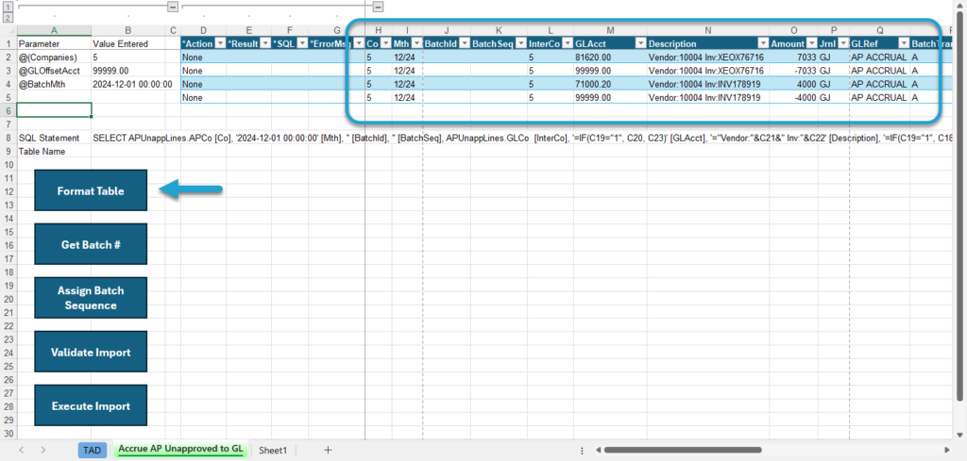Screen dimensions: 967x461
Task: Go to next sheet with right arrow
Action: click(x=43, y=450)
